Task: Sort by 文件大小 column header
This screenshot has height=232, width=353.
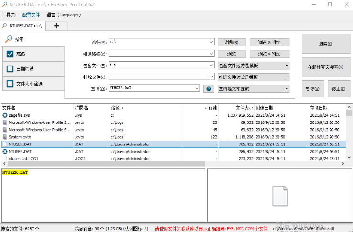Action: point(236,108)
